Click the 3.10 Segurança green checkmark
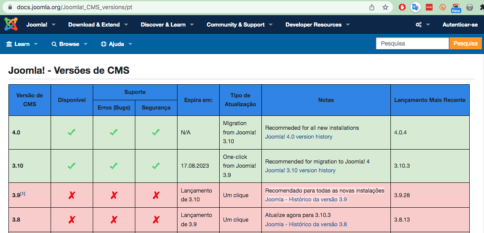 pyautogui.click(x=156, y=166)
